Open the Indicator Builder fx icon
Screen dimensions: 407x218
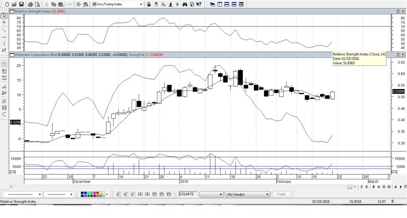click(x=163, y=4)
